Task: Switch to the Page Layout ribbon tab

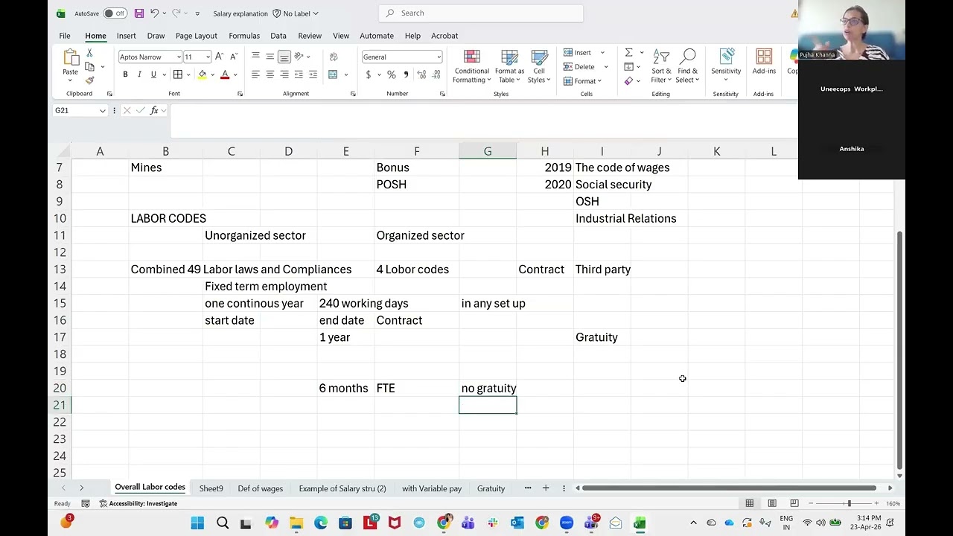Action: 197,36
